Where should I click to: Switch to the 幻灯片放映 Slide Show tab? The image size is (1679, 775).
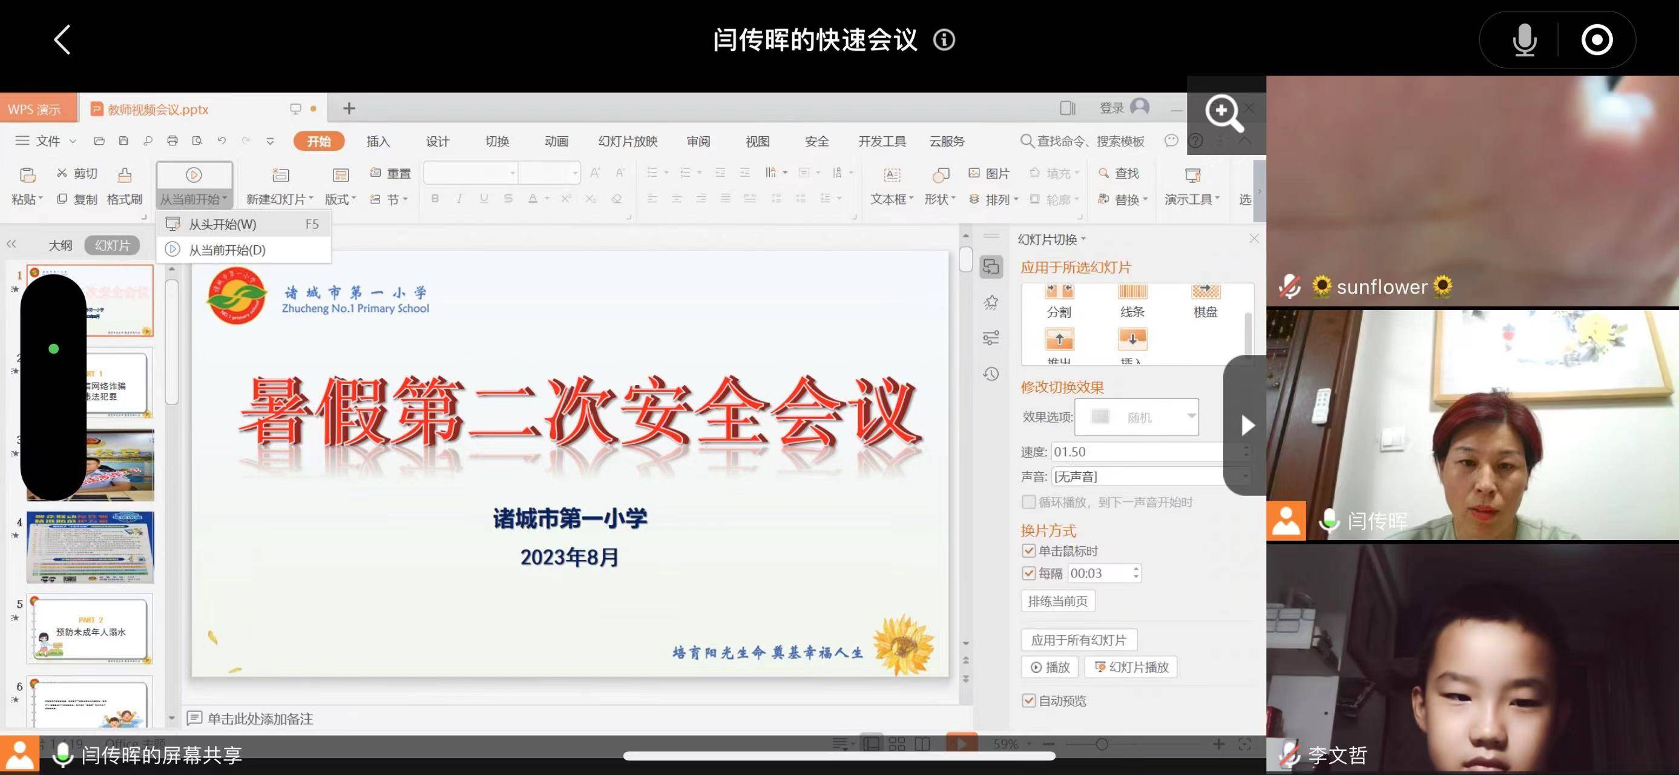coord(628,141)
